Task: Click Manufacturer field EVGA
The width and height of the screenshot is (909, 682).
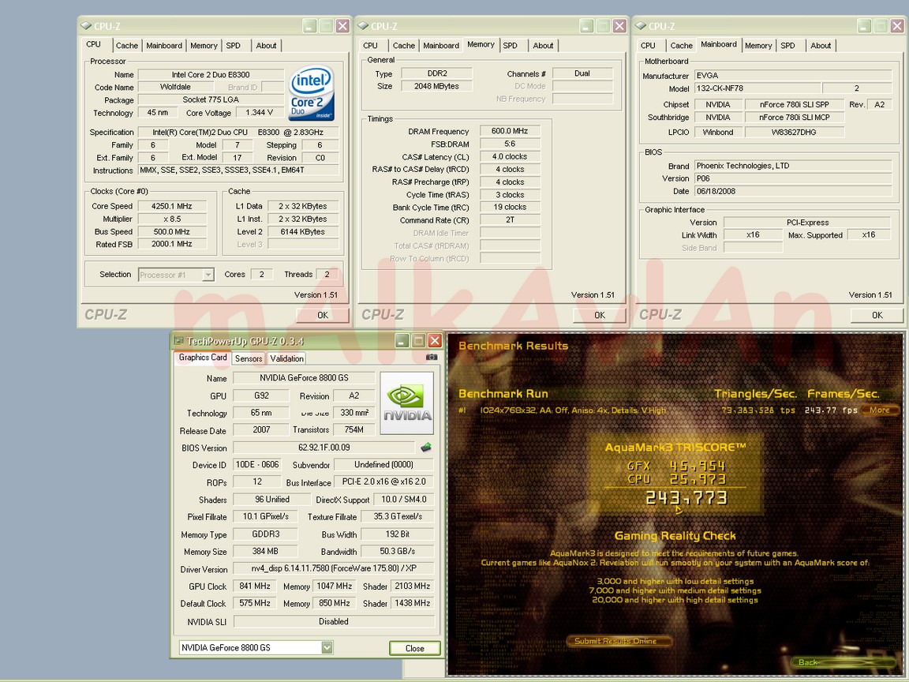Action: (x=792, y=76)
